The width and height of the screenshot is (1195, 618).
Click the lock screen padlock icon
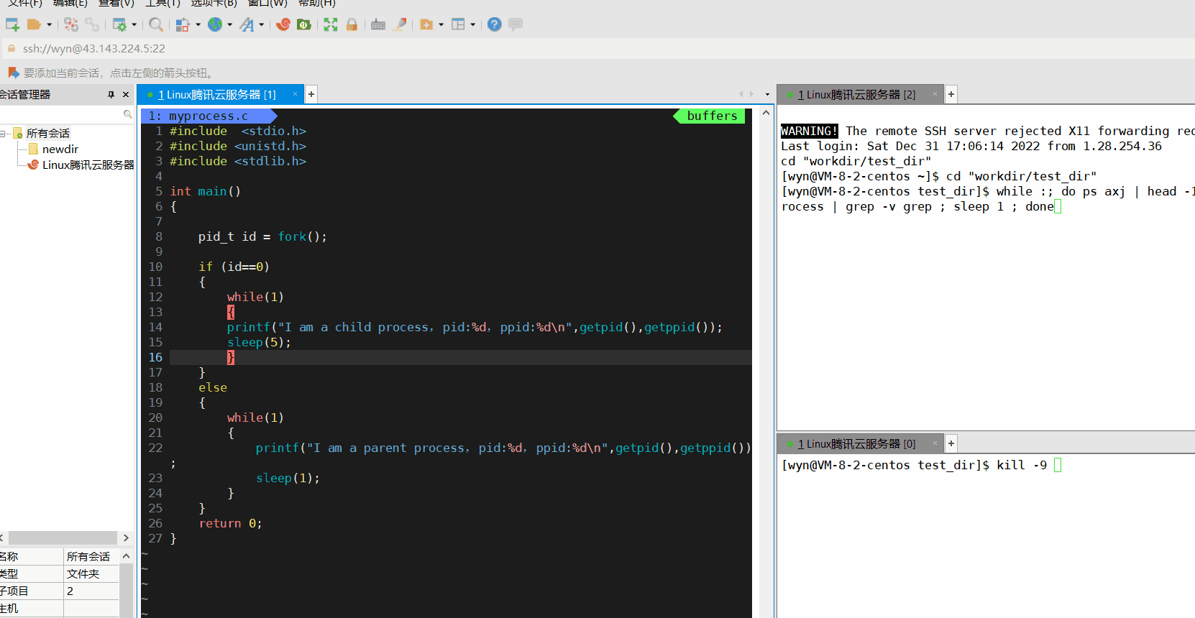[352, 24]
